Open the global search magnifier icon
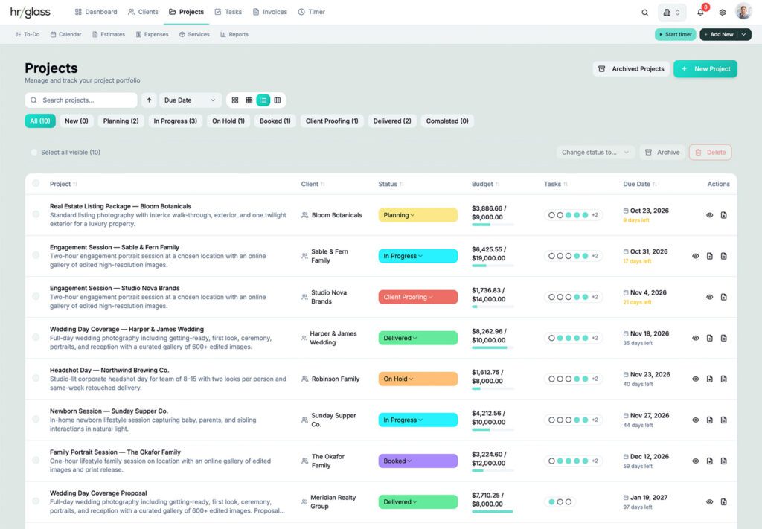This screenshot has height=529, width=762. click(645, 13)
